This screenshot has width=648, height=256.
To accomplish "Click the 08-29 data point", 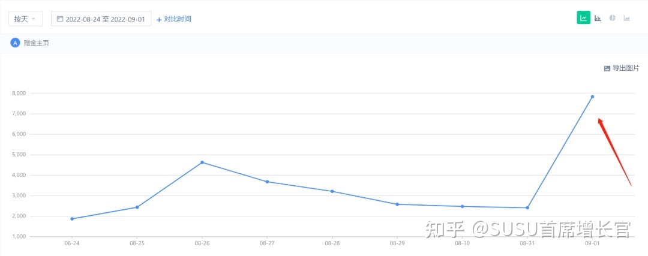I will tap(397, 204).
